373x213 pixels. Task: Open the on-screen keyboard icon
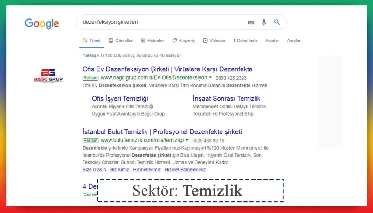click(251, 22)
